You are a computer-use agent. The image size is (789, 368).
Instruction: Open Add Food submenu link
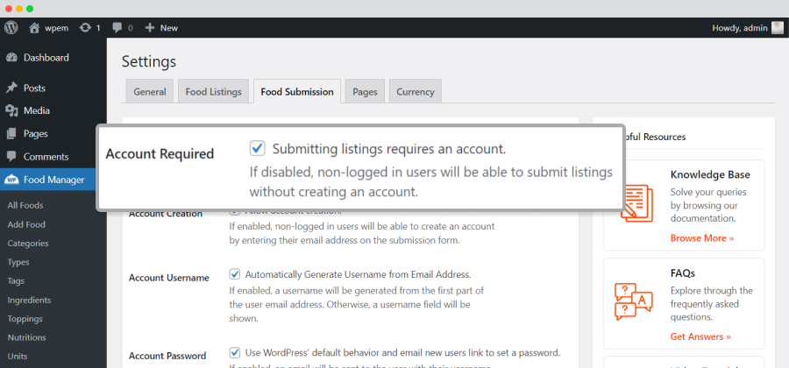click(x=26, y=224)
